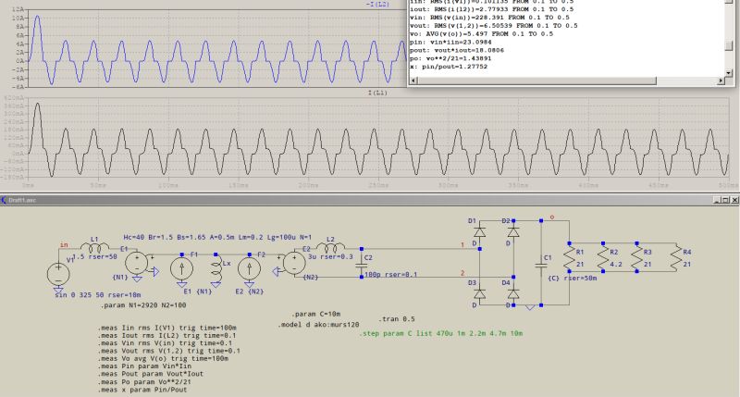Click the .model d ako:murs120 directive
Image resolution: width=740 pixels, height=397 pixels.
pyautogui.click(x=319, y=325)
